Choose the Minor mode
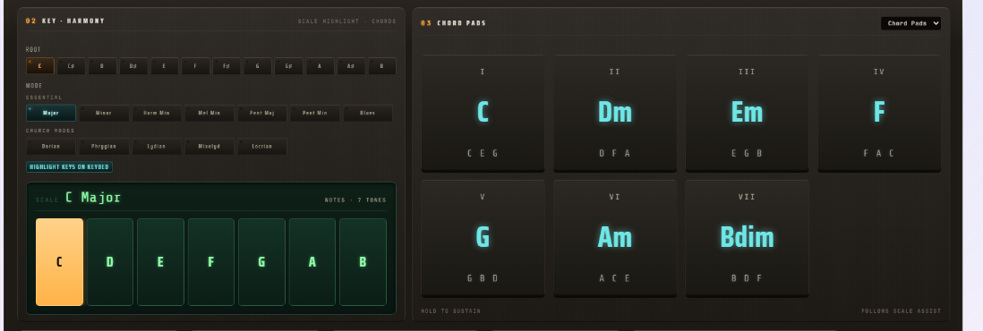 coord(104,113)
